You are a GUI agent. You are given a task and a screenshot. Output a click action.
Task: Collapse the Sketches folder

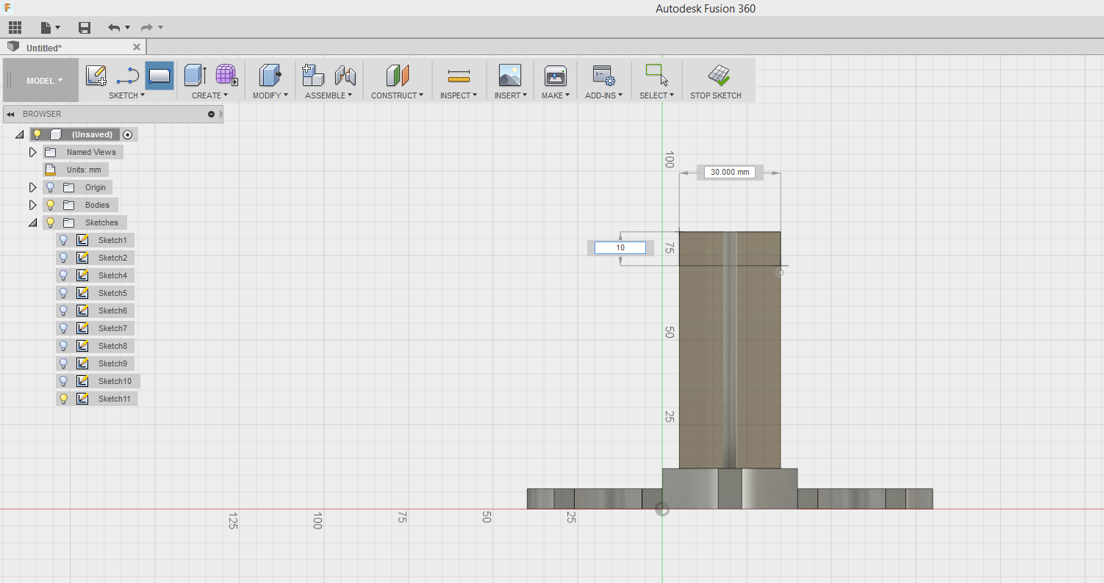pyautogui.click(x=32, y=222)
